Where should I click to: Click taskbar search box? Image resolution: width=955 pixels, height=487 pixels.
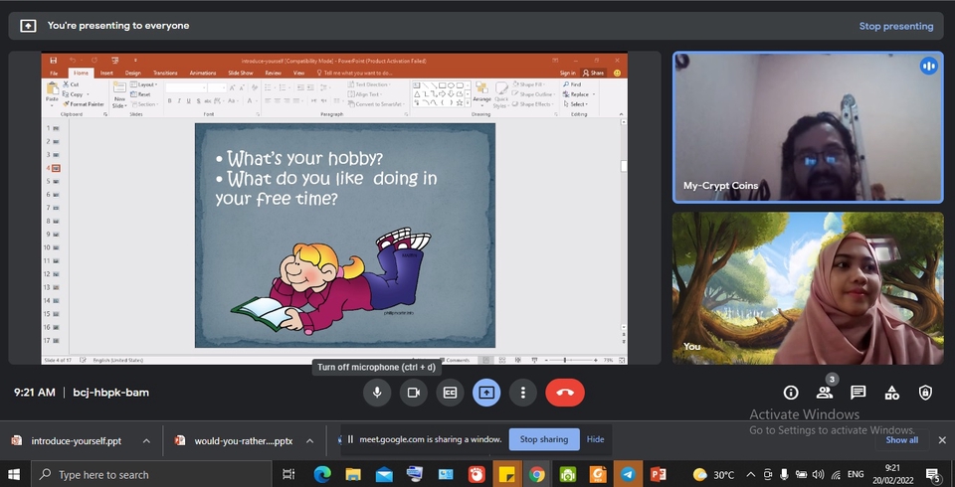(150, 474)
